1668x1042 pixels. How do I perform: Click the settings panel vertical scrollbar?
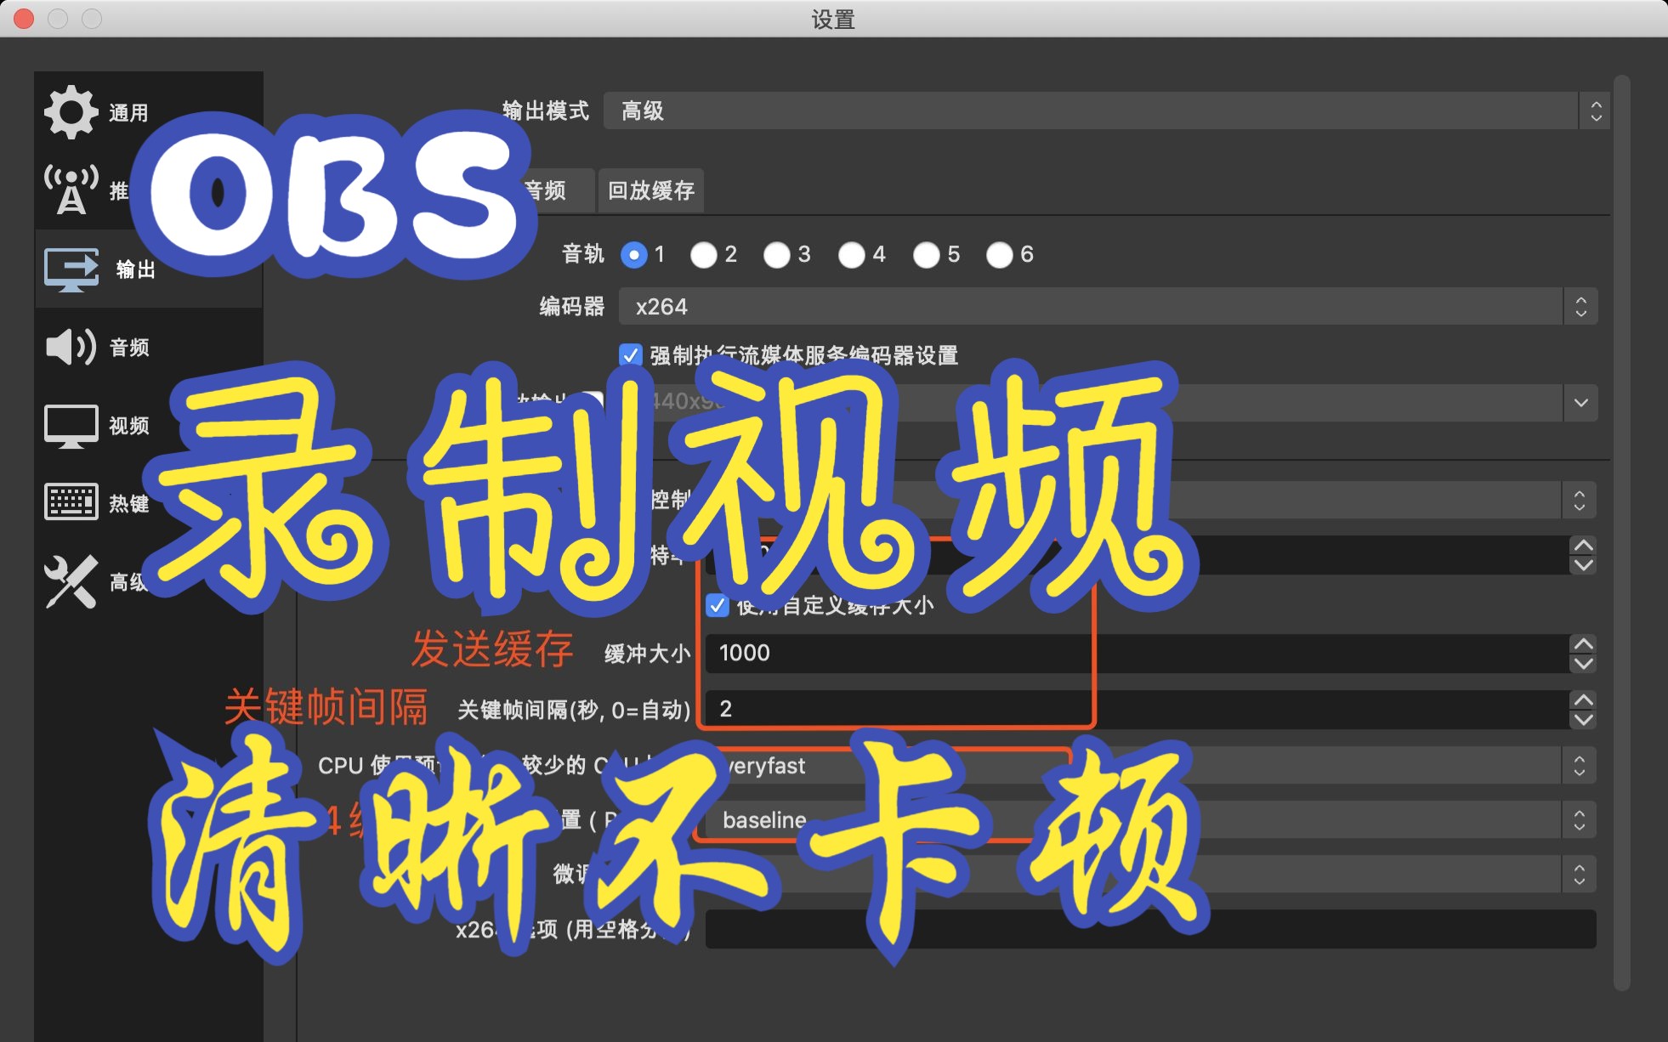[1622, 533]
